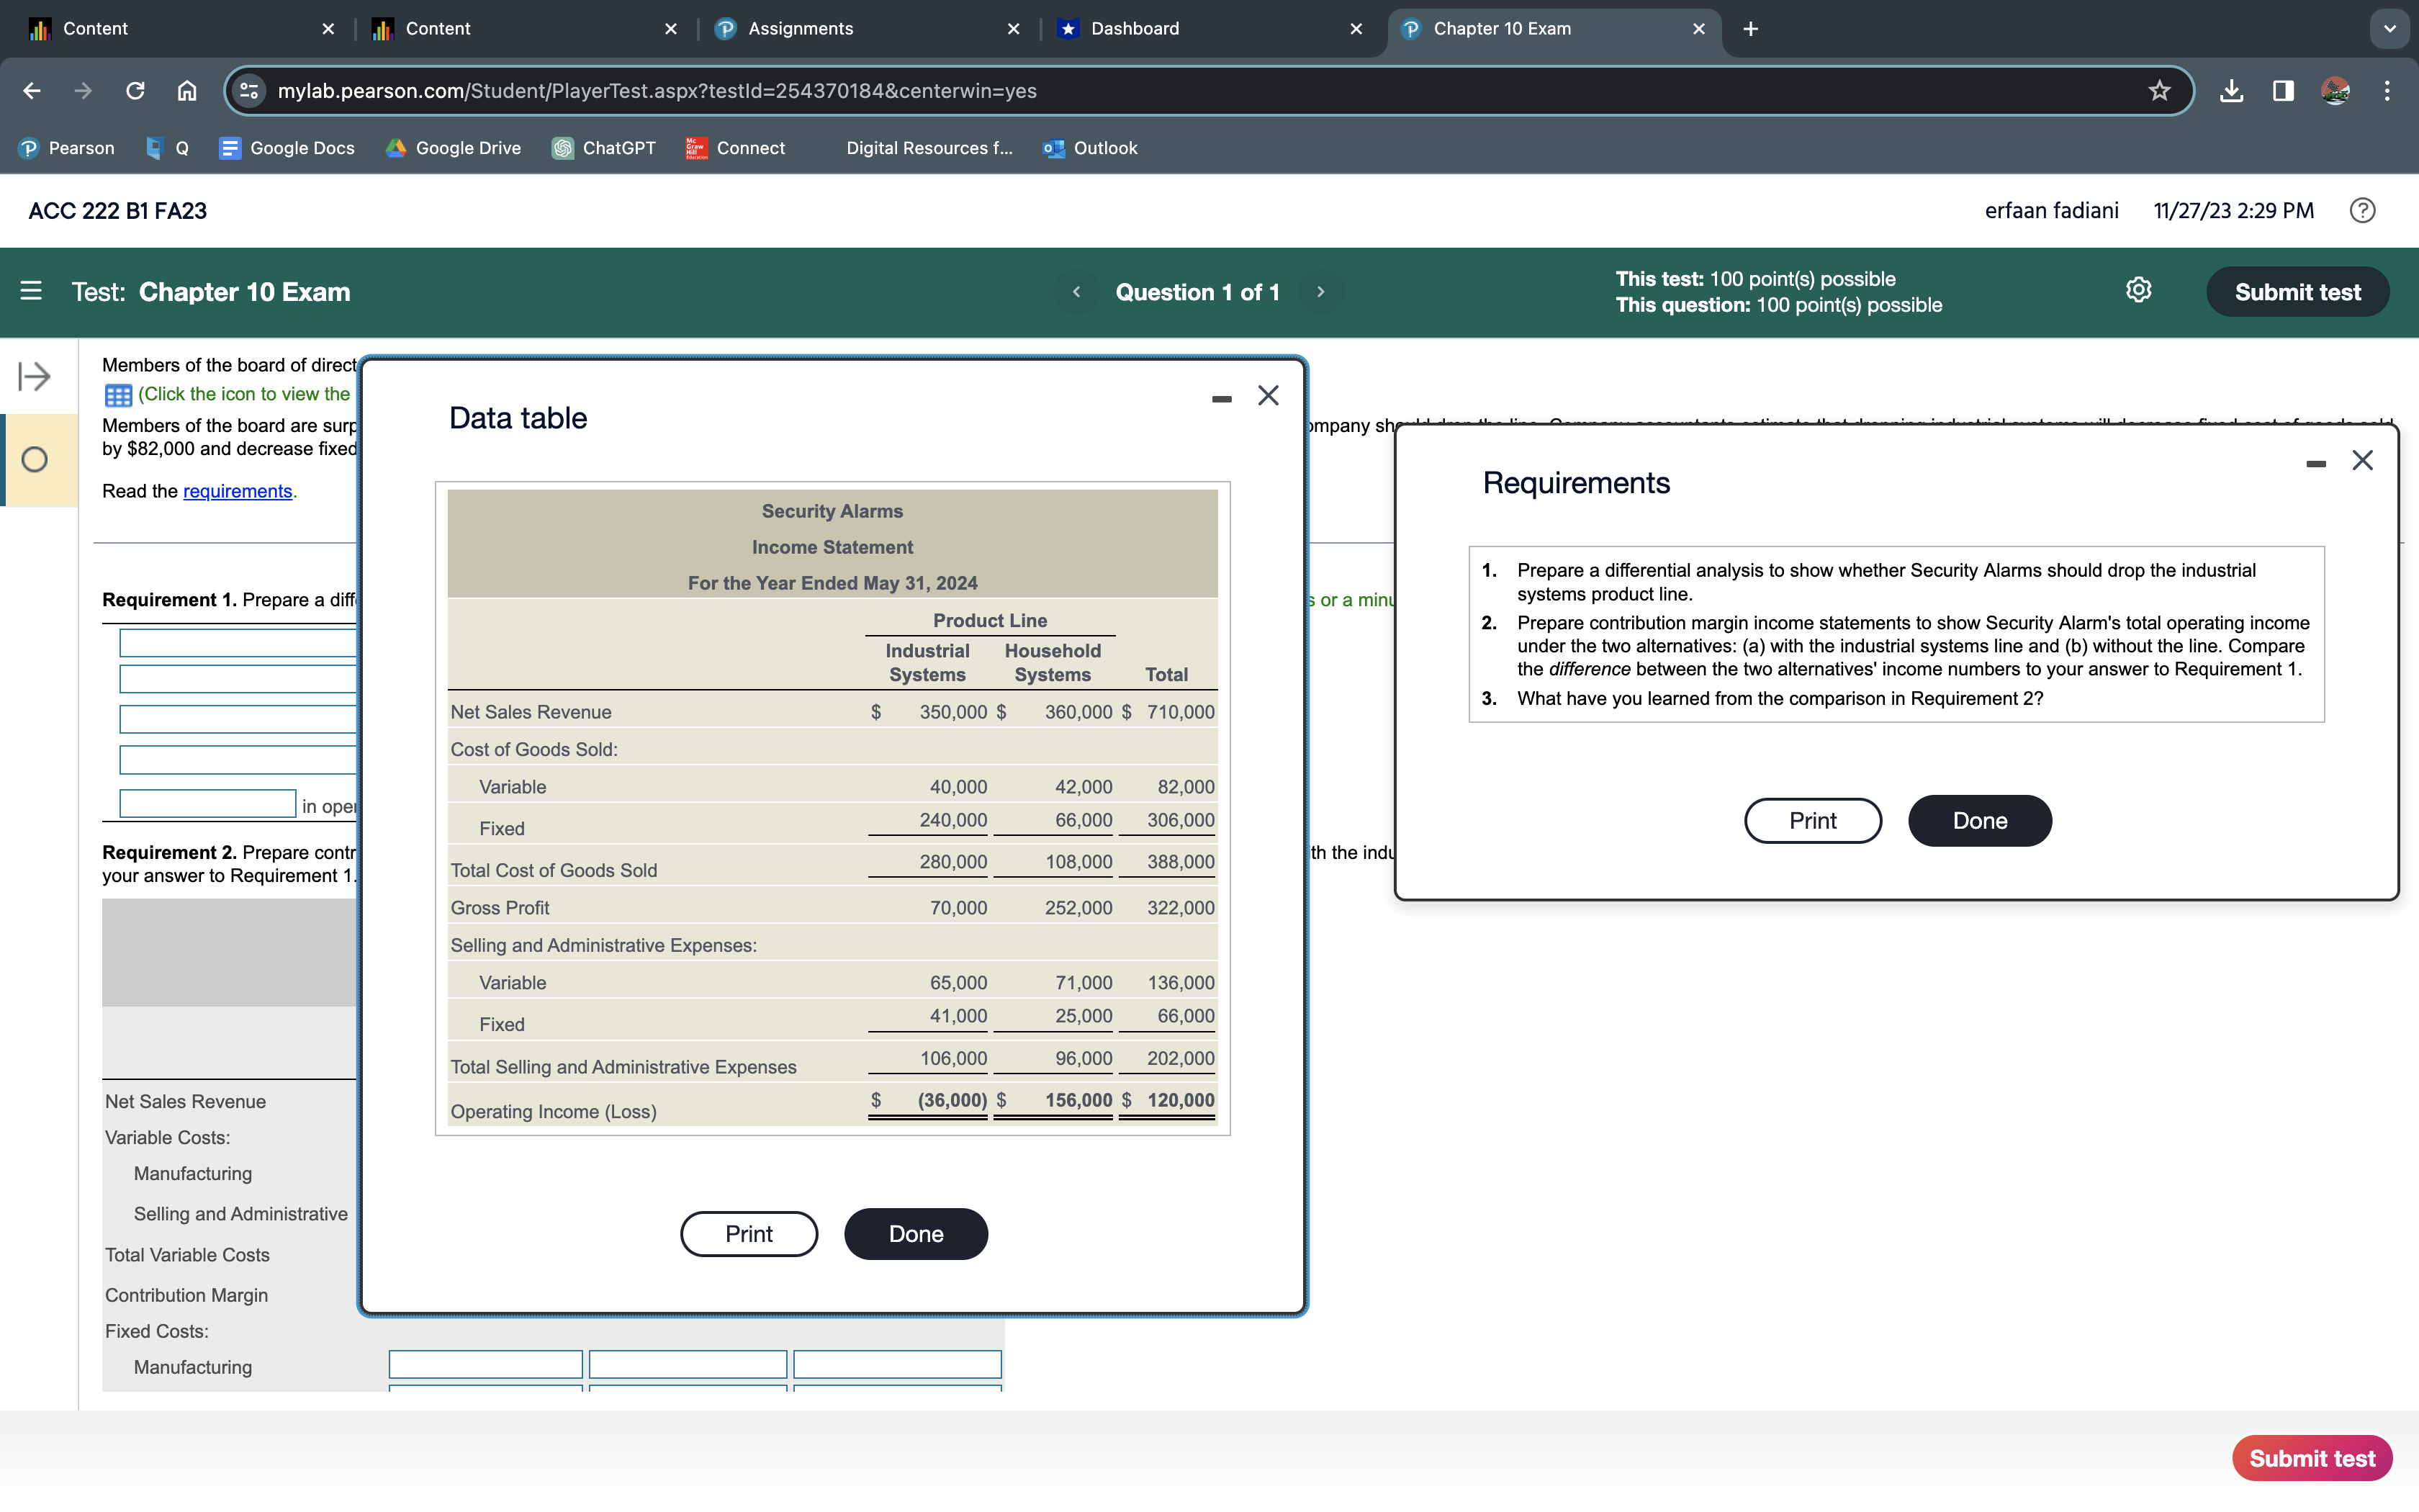The height and width of the screenshot is (1512, 2419).
Task: Select the question status circle
Action: click(35, 460)
